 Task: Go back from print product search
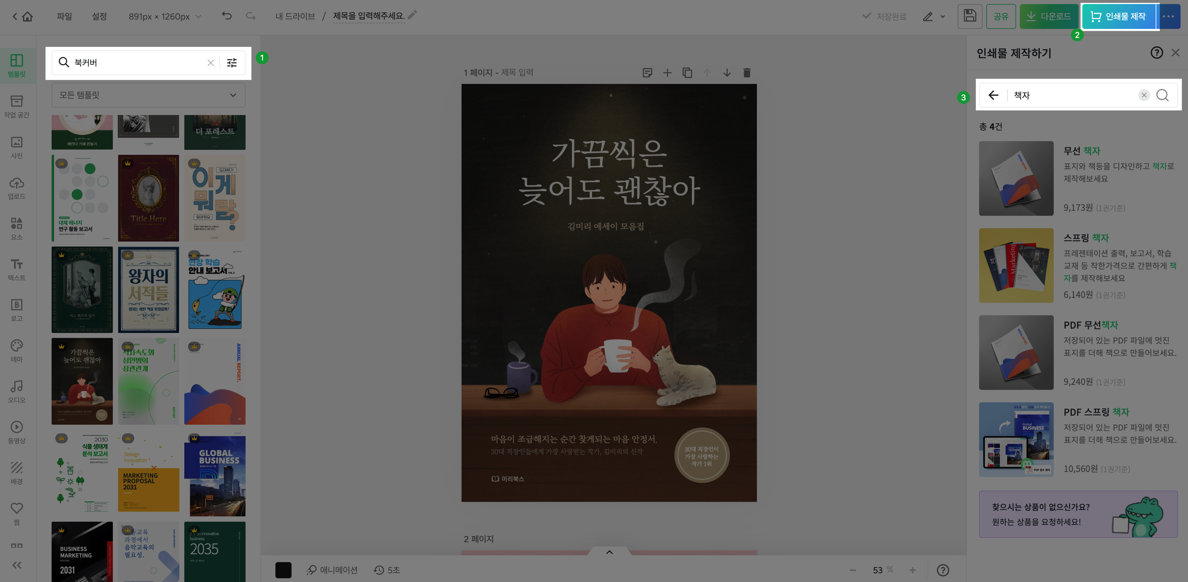pyautogui.click(x=993, y=95)
